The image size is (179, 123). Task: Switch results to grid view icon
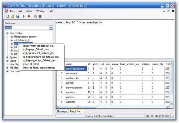coord(40,16)
